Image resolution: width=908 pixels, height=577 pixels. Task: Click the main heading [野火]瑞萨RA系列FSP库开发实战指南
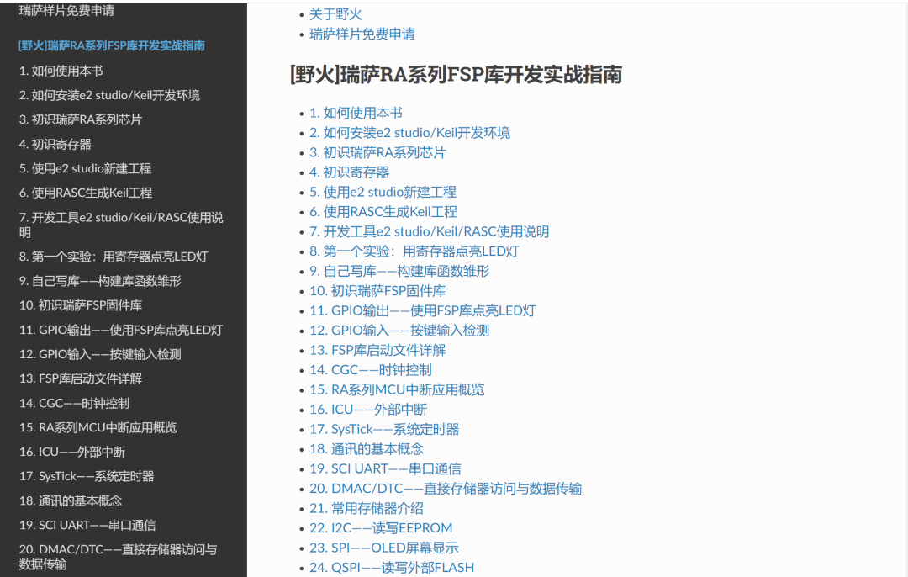[x=457, y=75]
